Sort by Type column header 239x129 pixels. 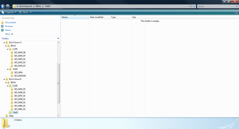pyautogui.click(x=120, y=17)
